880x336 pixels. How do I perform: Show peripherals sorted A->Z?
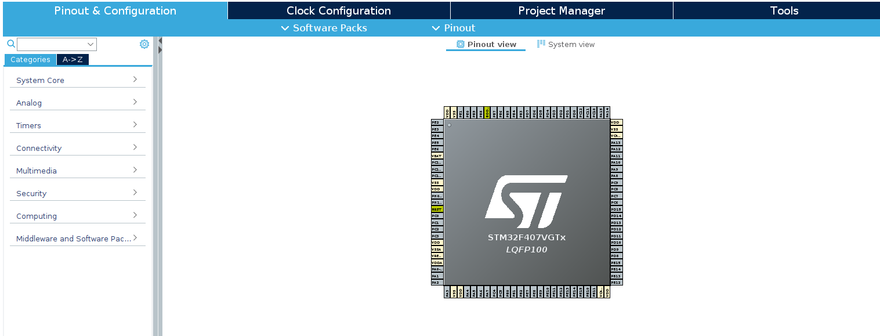point(73,60)
